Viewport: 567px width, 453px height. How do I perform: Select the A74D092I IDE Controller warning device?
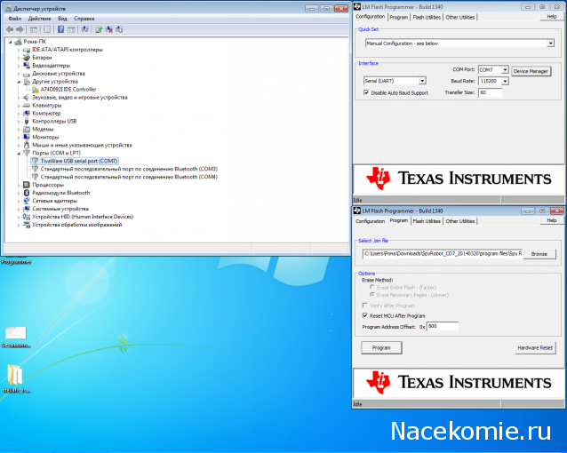point(68,89)
